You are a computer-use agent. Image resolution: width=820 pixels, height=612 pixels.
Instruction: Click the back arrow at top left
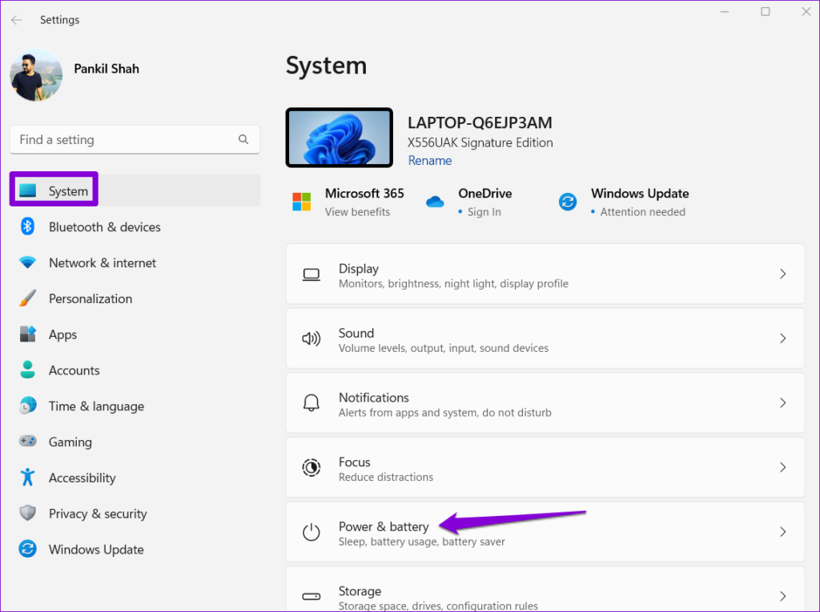[16, 20]
